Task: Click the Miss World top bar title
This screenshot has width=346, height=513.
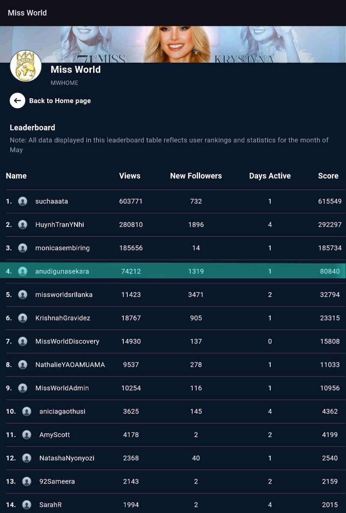Action: coord(27,13)
